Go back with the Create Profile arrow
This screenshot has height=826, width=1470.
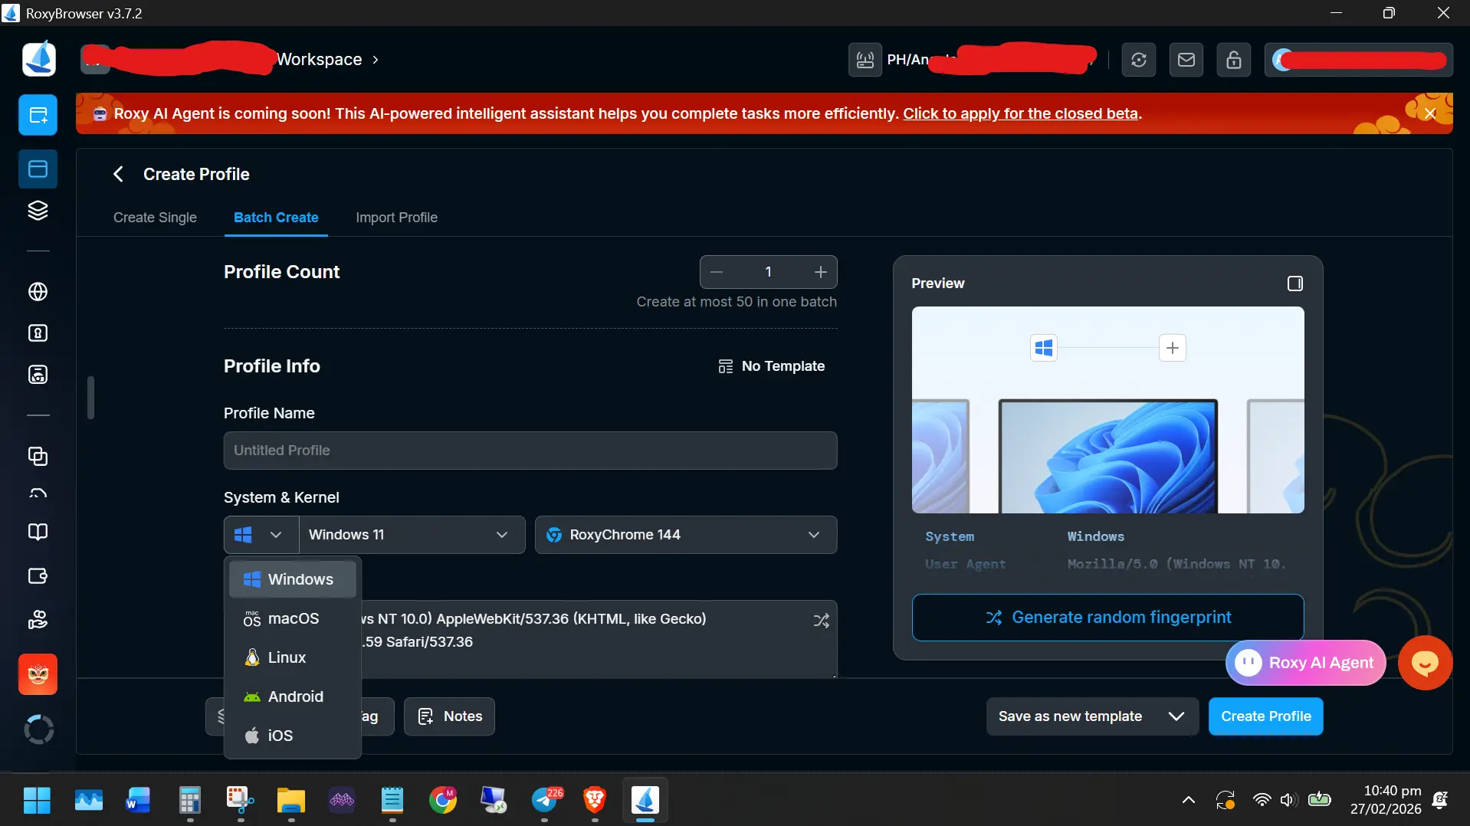[118, 174]
